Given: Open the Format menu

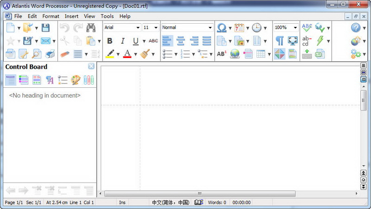Looking at the screenshot, I should pos(51,16).
